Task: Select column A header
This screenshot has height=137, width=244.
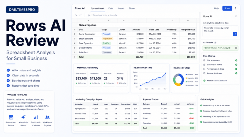Action: (x=88, y=20)
